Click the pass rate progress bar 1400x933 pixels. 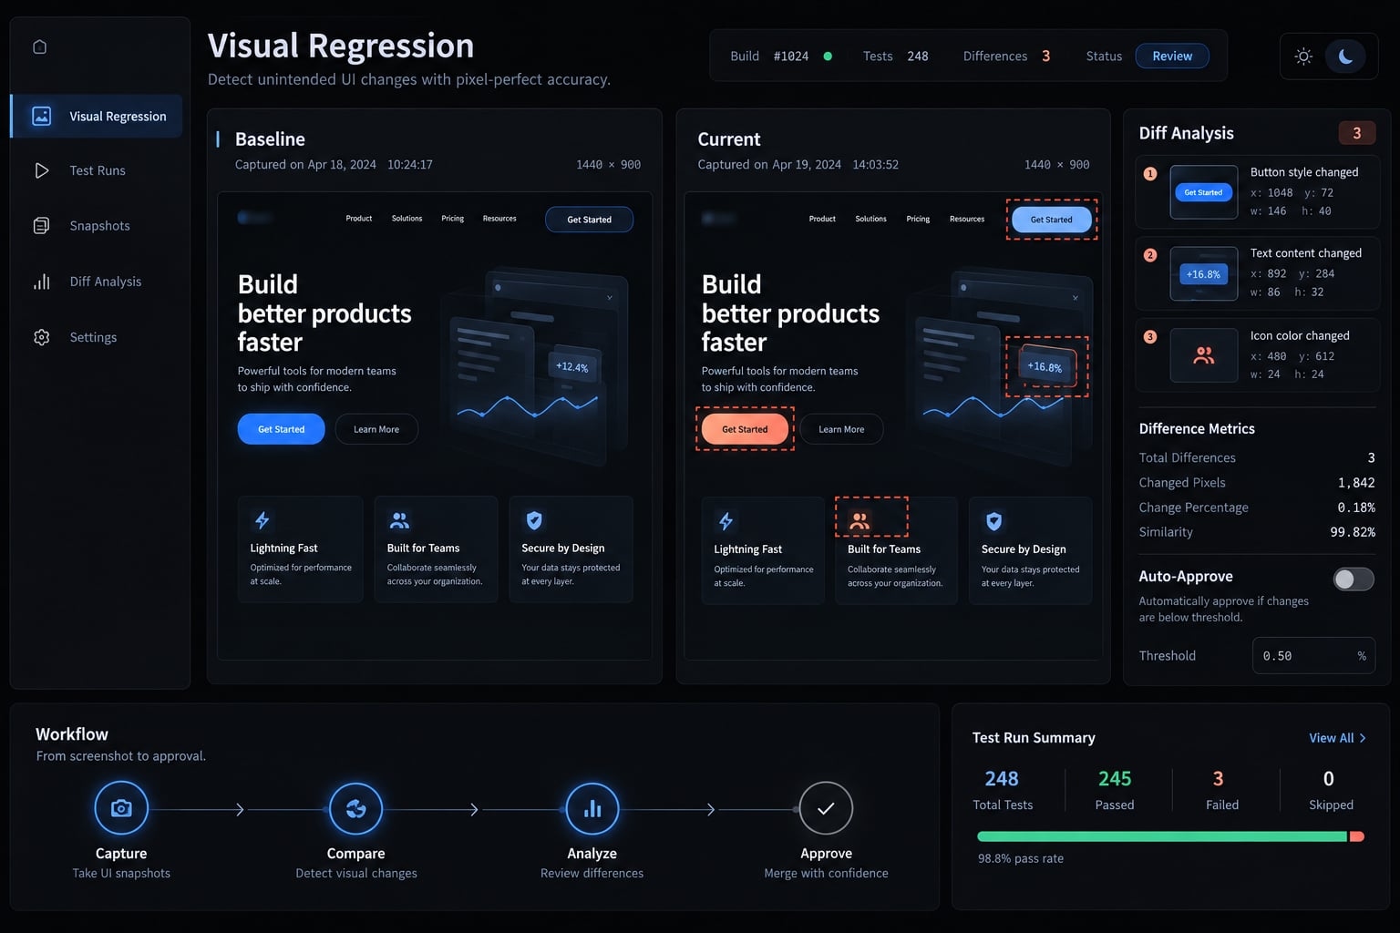1170,836
